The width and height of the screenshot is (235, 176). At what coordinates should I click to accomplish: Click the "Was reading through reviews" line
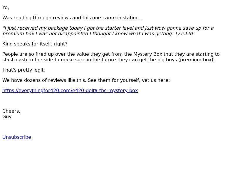point(35,18)
